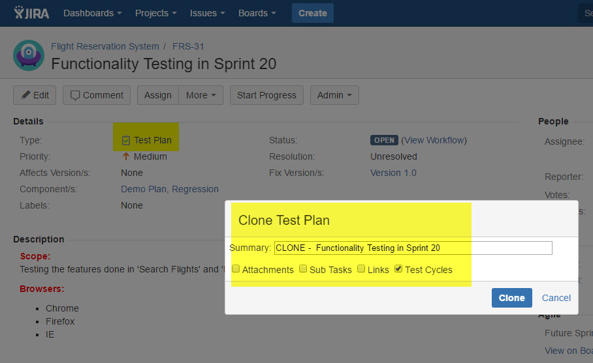Click the Medium priority arrow icon
The height and width of the screenshot is (363, 593).
126,156
